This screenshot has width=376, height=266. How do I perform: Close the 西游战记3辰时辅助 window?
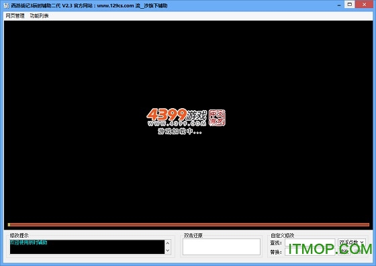click(364, 4)
